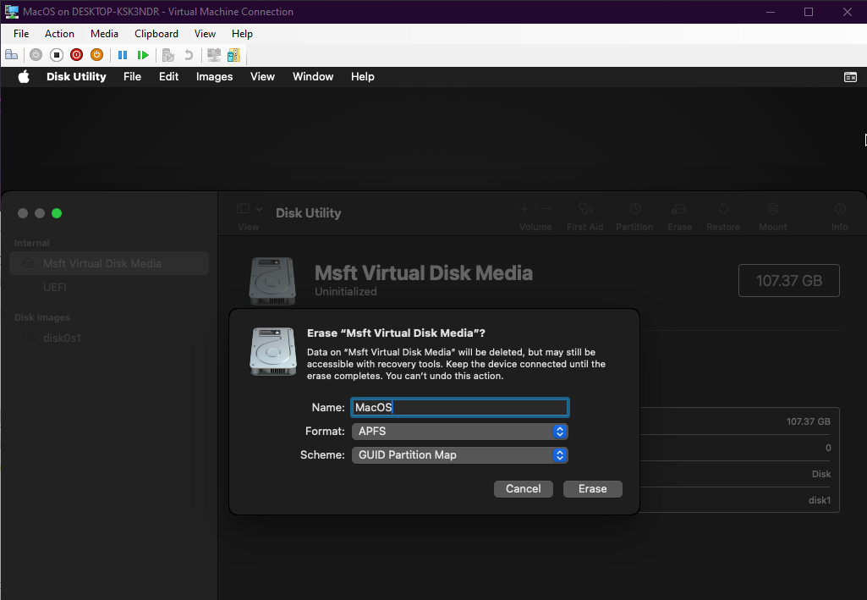The width and height of the screenshot is (867, 600).
Task: Open the Clipboard menu in Hyper-V window
Action: coord(156,34)
